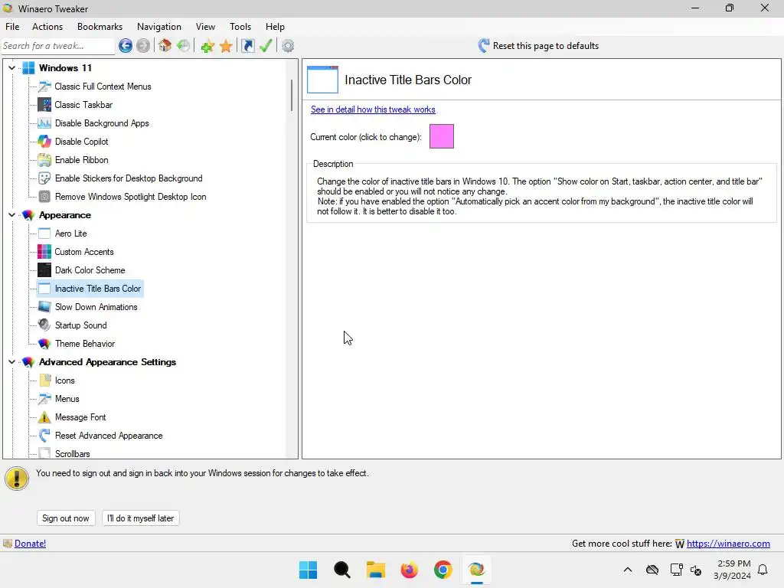
Task: Click Sign out now button
Action: tap(66, 518)
